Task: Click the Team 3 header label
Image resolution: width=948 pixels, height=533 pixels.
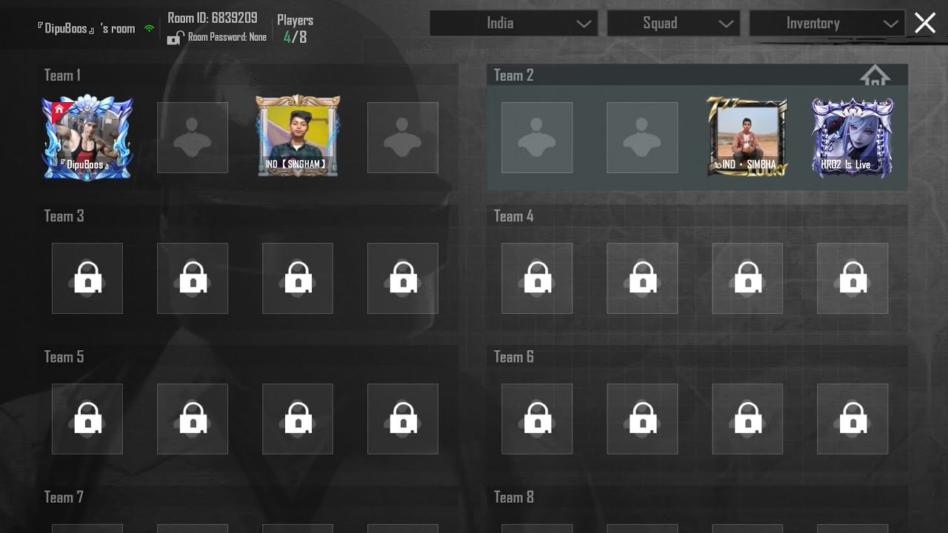Action: point(64,216)
